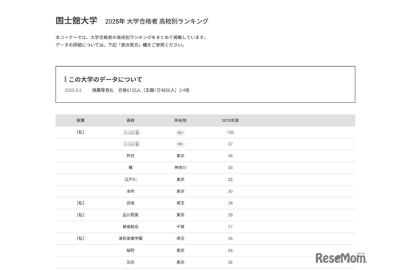Screen dimensions: 412x270
Task: Click the value 26 in the 桜町 row
Action: [x=230, y=250]
